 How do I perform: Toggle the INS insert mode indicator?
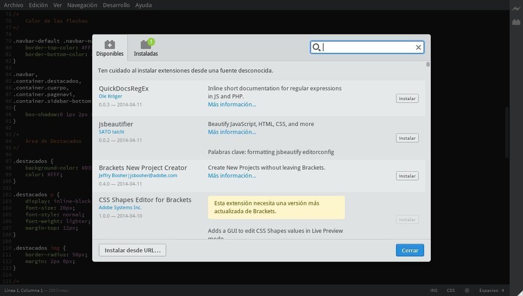coord(434,290)
